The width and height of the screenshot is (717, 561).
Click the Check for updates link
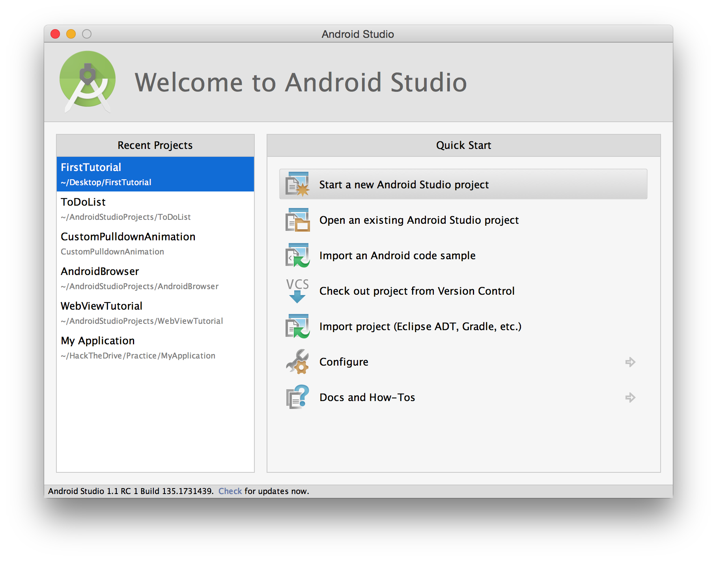[230, 491]
